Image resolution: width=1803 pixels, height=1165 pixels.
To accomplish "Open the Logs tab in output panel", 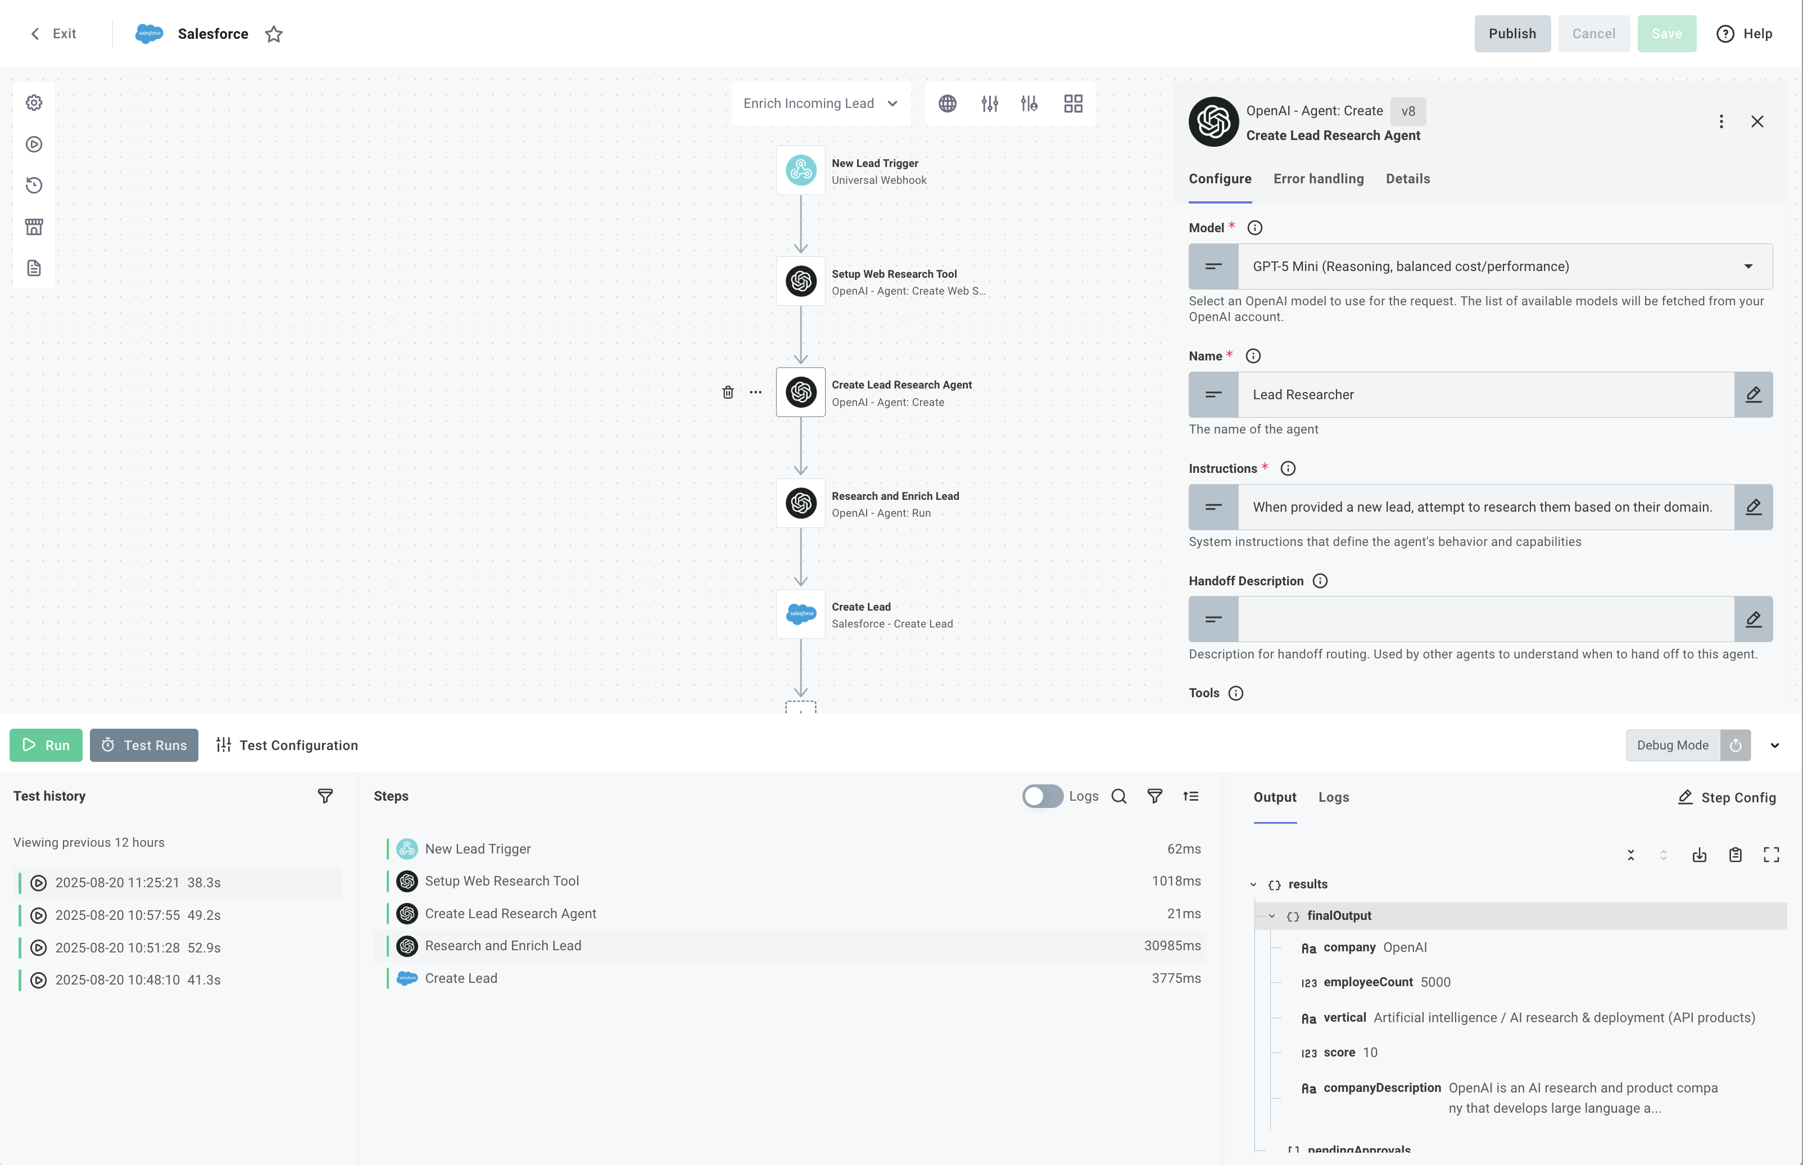I will (1333, 797).
